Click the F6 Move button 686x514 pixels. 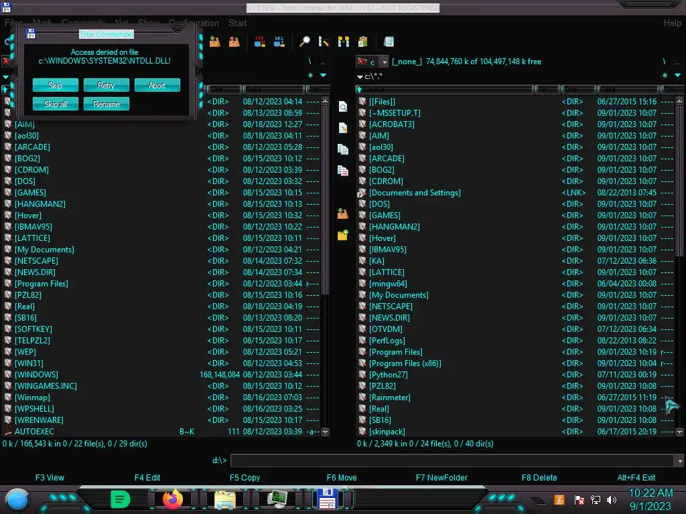tap(342, 478)
